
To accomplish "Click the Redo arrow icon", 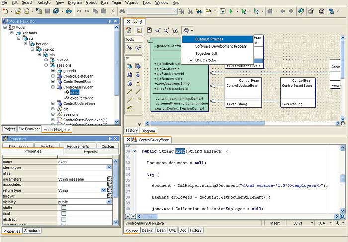I will (87, 11).
